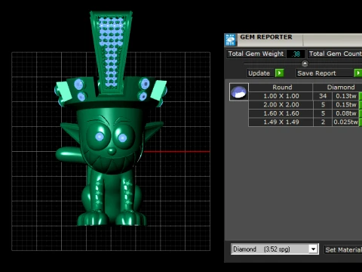Click the Update button

click(x=259, y=73)
